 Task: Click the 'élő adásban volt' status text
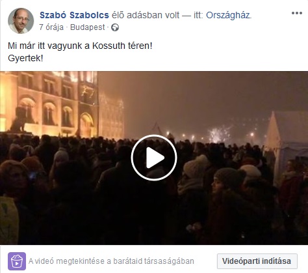[146, 15]
